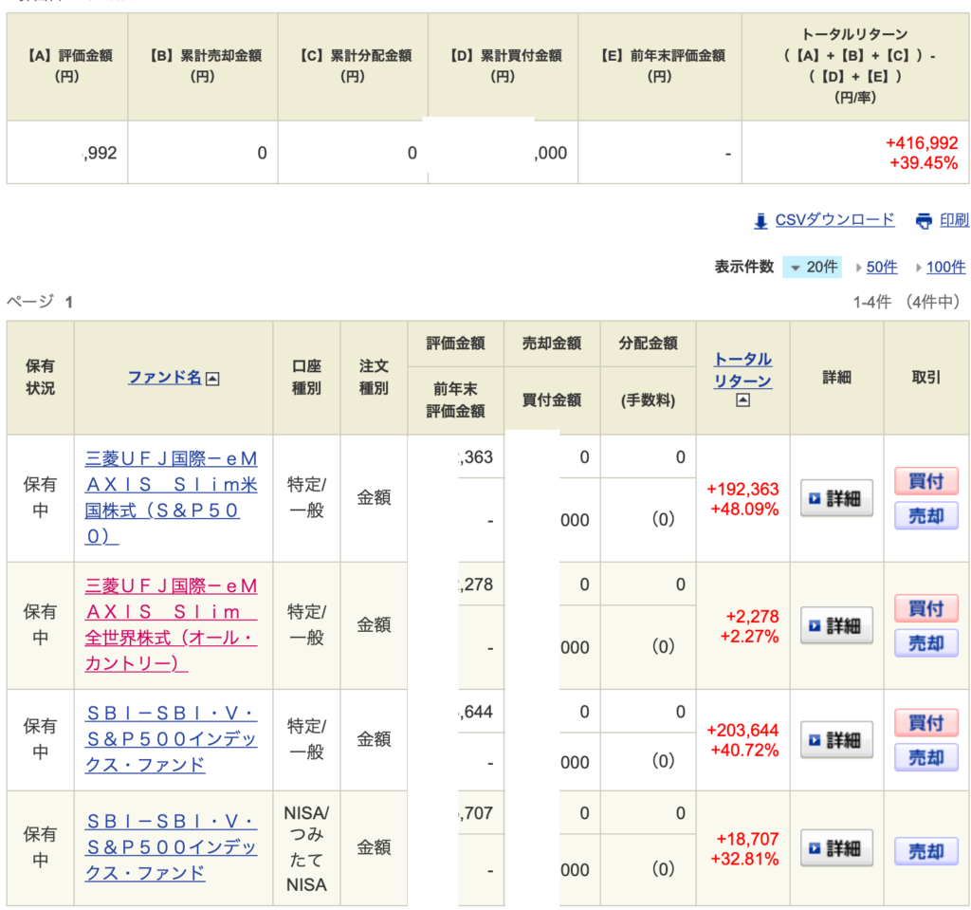The height and width of the screenshot is (910, 971).
Task: Click 売却 for the NISA SBI・V fund
Action: click(925, 851)
